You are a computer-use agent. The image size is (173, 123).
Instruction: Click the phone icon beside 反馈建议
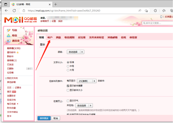pyautogui.click(x=161, y=17)
